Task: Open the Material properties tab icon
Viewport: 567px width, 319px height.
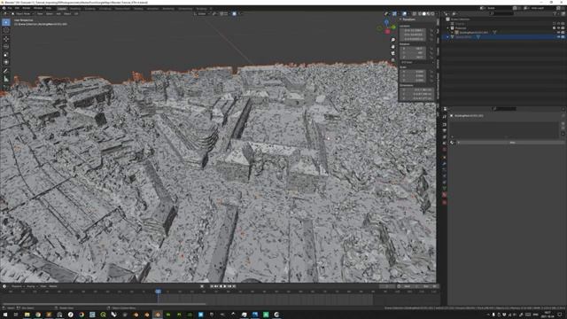Action: click(445, 195)
